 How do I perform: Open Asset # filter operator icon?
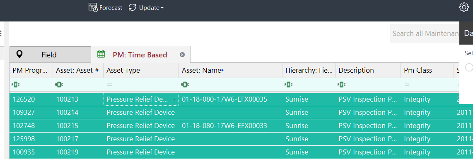(60, 85)
